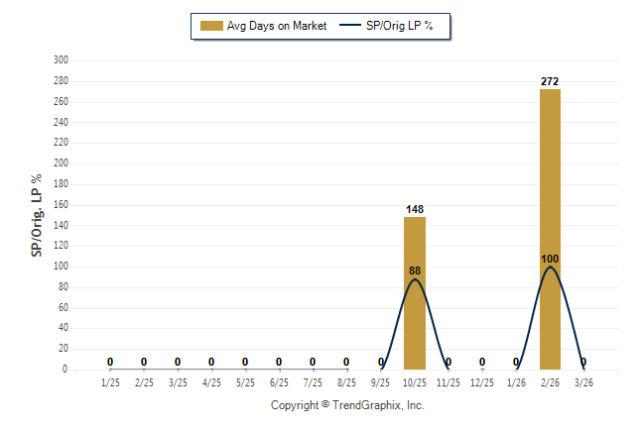Screen dimensions: 641x430
Task: Click the SP/Orig LP % legend line marker
Action: click(x=350, y=26)
